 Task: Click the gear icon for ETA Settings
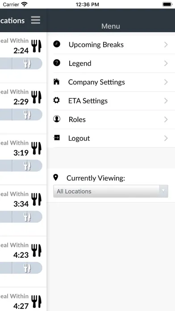[x=57, y=101]
